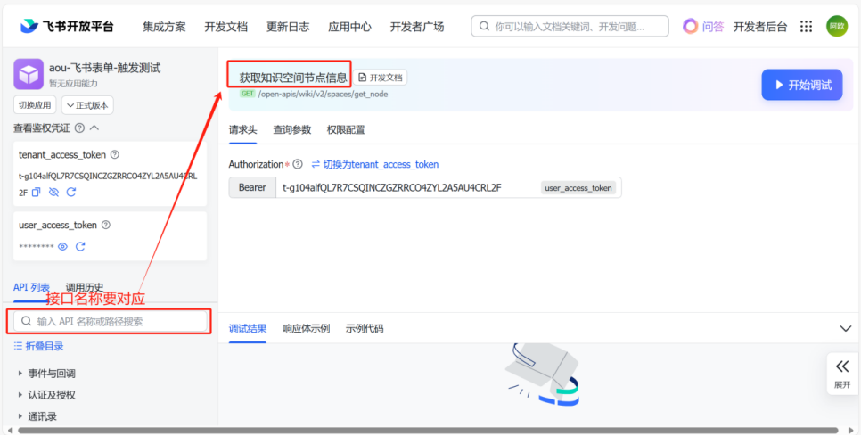Screen dimensions: 861x436
Task: Click the help icon beside Authorization
Action: [x=298, y=165]
